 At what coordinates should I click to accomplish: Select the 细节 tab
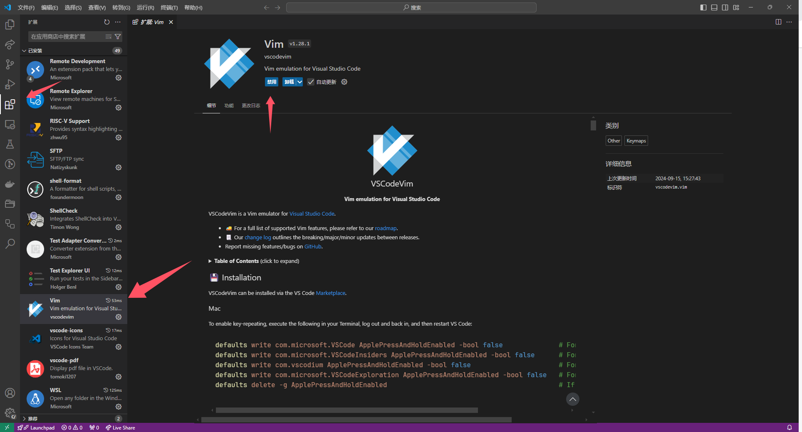click(x=211, y=106)
